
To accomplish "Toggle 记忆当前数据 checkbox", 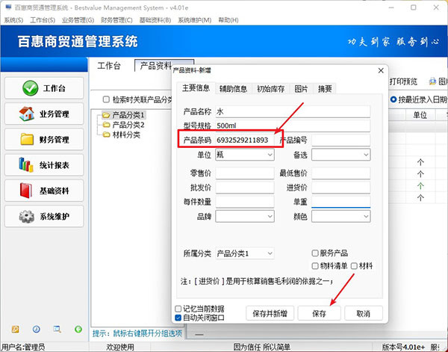I will point(178,309).
